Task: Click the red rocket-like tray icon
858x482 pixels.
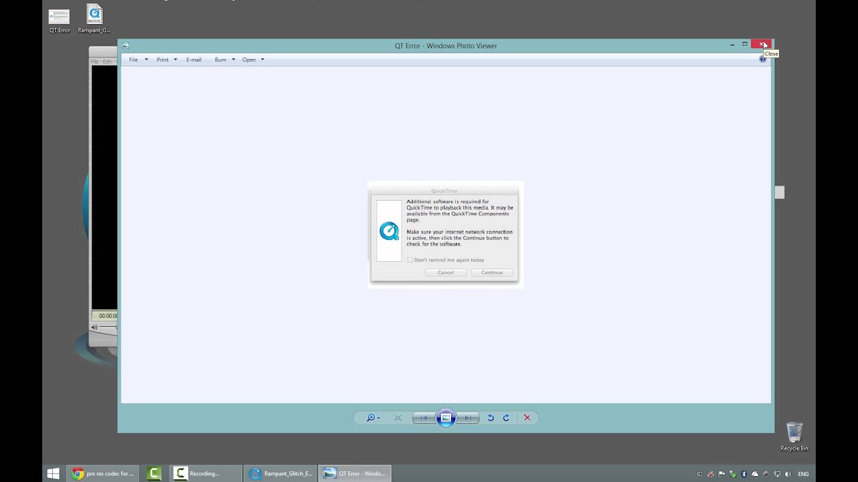Action: pos(711,474)
